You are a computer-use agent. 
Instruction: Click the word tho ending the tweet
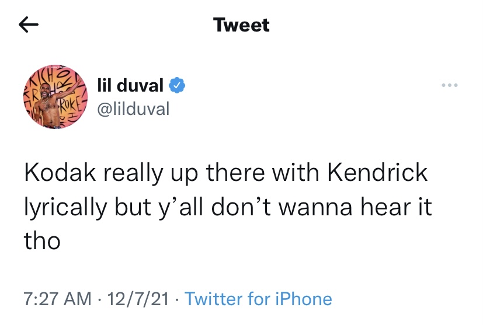[x=42, y=241]
